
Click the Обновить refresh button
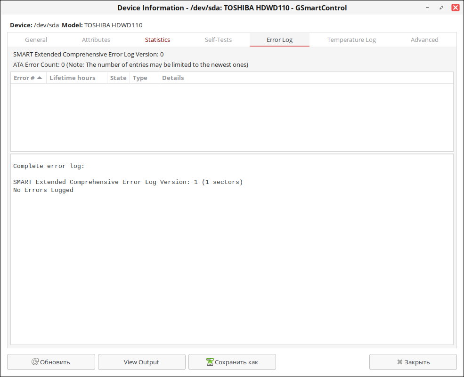click(x=51, y=362)
